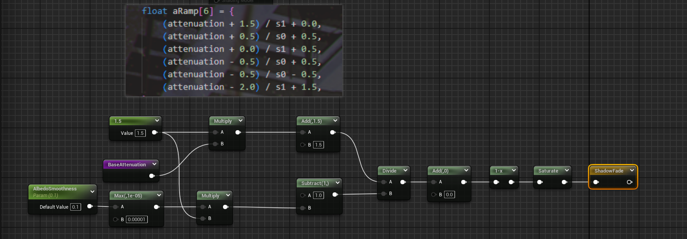The image size is (687, 239).
Task: Collapse the ShadowFade node with its chevron
Action: pyautogui.click(x=632, y=170)
